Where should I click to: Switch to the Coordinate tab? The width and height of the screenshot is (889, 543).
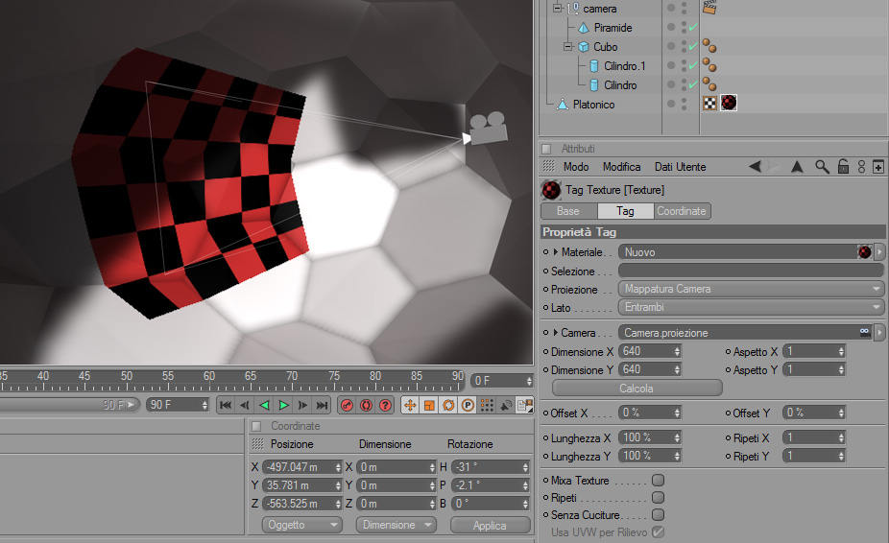click(x=682, y=211)
